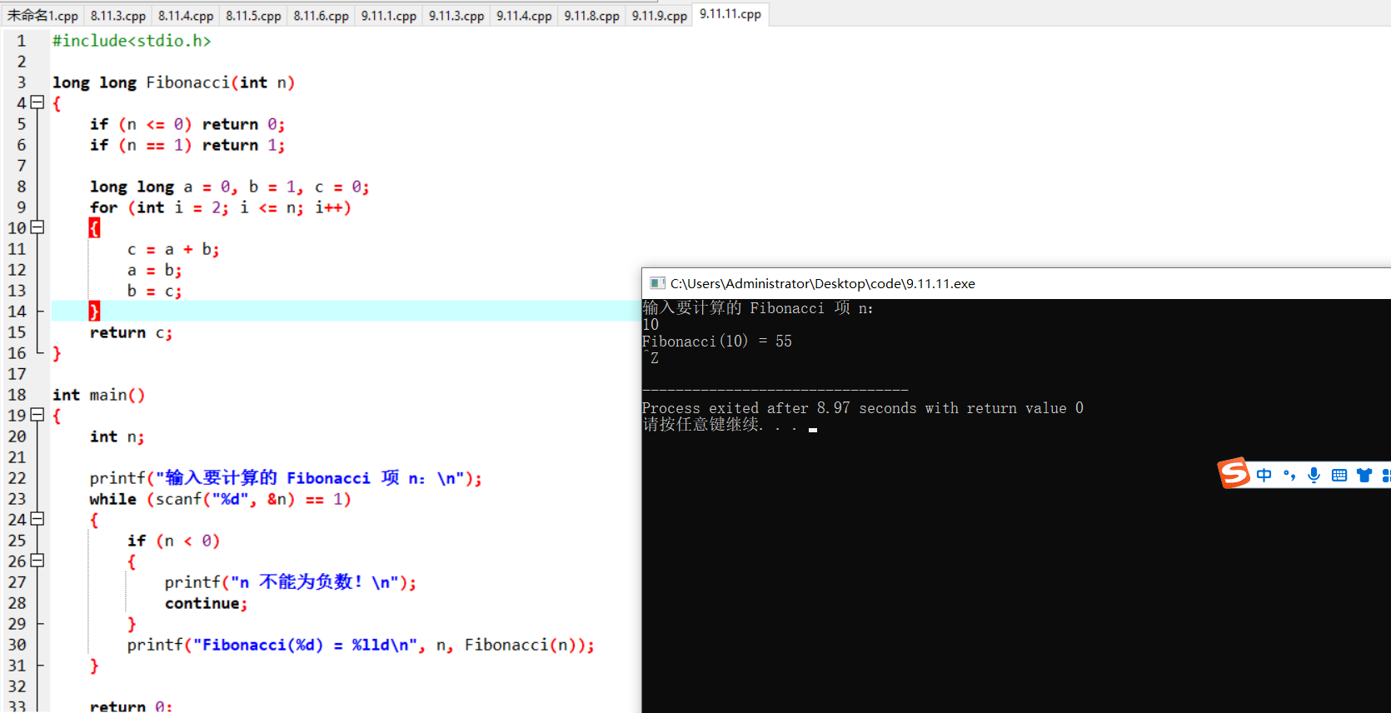Viewport: 1391px width, 713px height.
Task: Open the 8.11.6.cpp tab
Action: (321, 15)
